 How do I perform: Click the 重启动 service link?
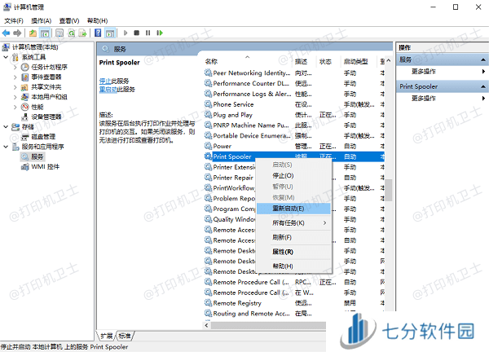click(x=108, y=89)
